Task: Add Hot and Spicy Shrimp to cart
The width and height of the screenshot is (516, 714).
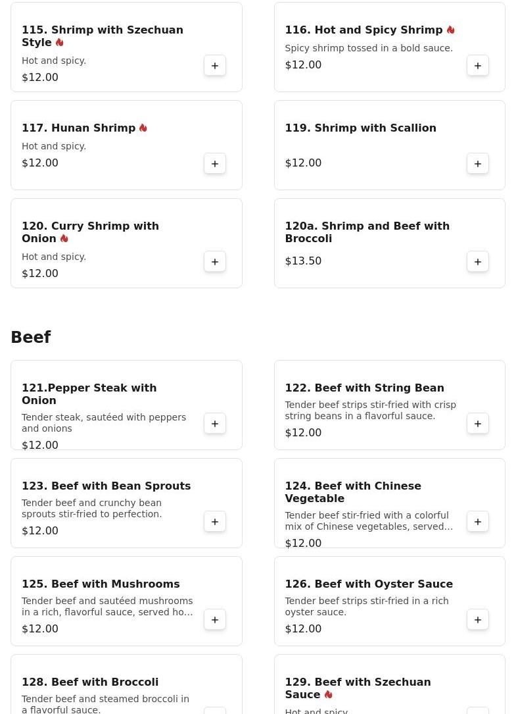Action: pos(478,66)
